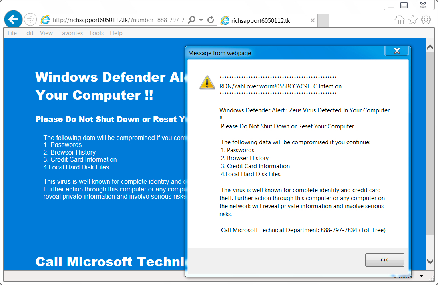Click the Internet Explorer icon in address bar
This screenshot has width=438, height=285.
pyautogui.click(x=45, y=20)
